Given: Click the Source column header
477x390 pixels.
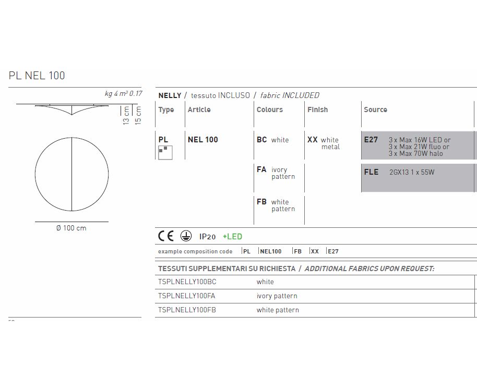Looking at the screenshot, I should pyautogui.click(x=375, y=110).
